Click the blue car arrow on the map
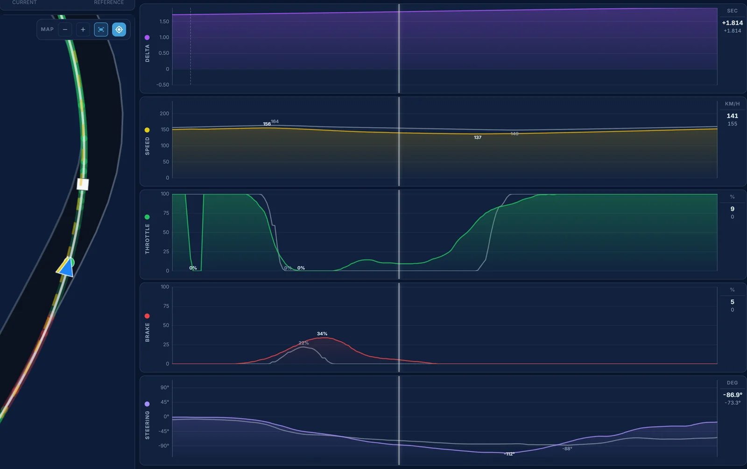The image size is (747, 469). click(x=66, y=268)
